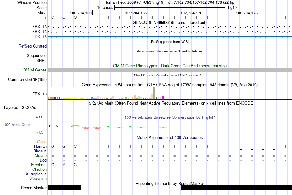This screenshot has width=292, height=195.
Task: Open the H3K27Ac Mark ENCODE track title
Action: (170, 103)
